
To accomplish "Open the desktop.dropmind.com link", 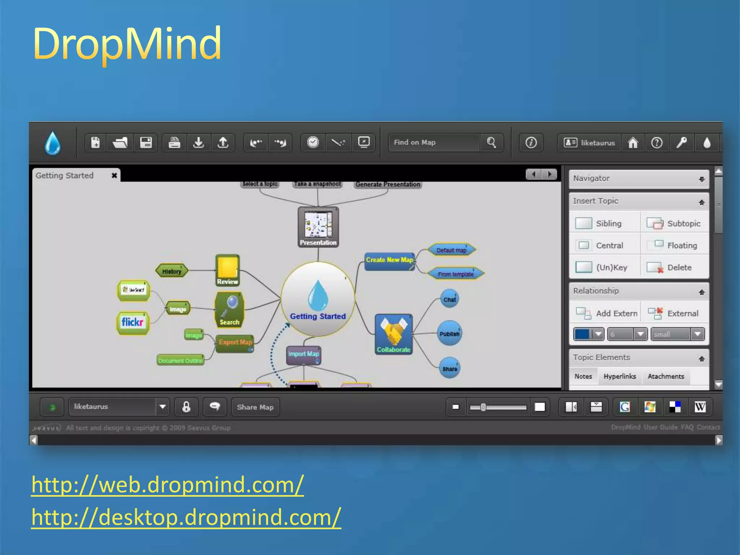I will [186, 517].
